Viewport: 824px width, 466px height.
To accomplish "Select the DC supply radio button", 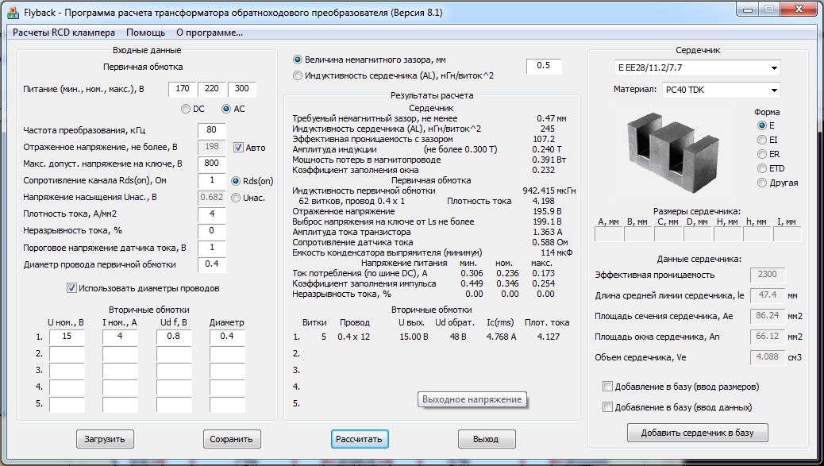I will 186,109.
